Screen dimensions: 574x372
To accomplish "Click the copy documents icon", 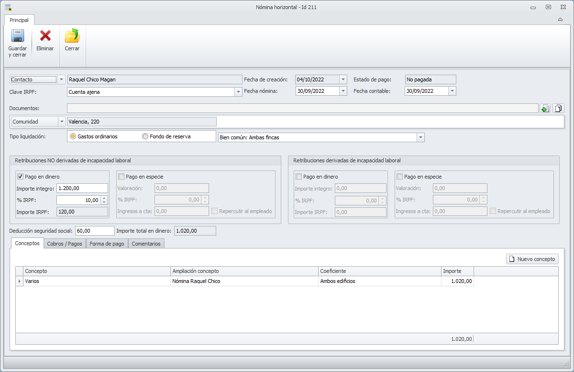I will (x=558, y=109).
